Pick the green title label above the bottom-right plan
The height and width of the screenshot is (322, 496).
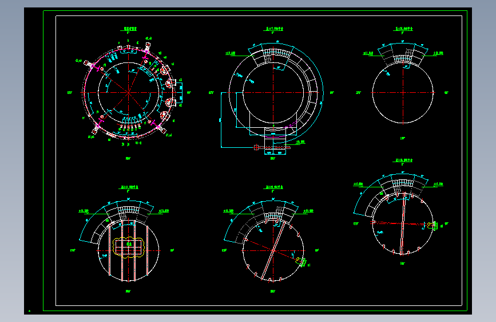403,160
